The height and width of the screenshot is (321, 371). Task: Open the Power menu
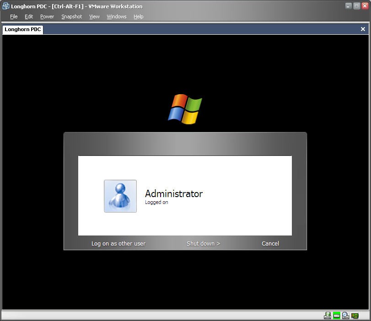point(47,16)
